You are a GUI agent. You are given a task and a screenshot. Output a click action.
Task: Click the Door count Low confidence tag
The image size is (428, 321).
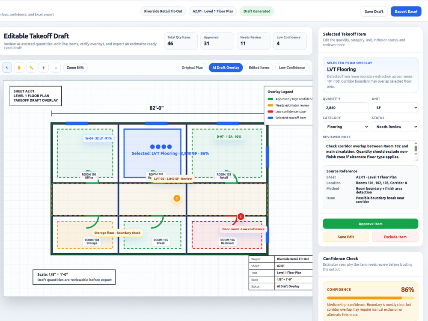(x=243, y=229)
